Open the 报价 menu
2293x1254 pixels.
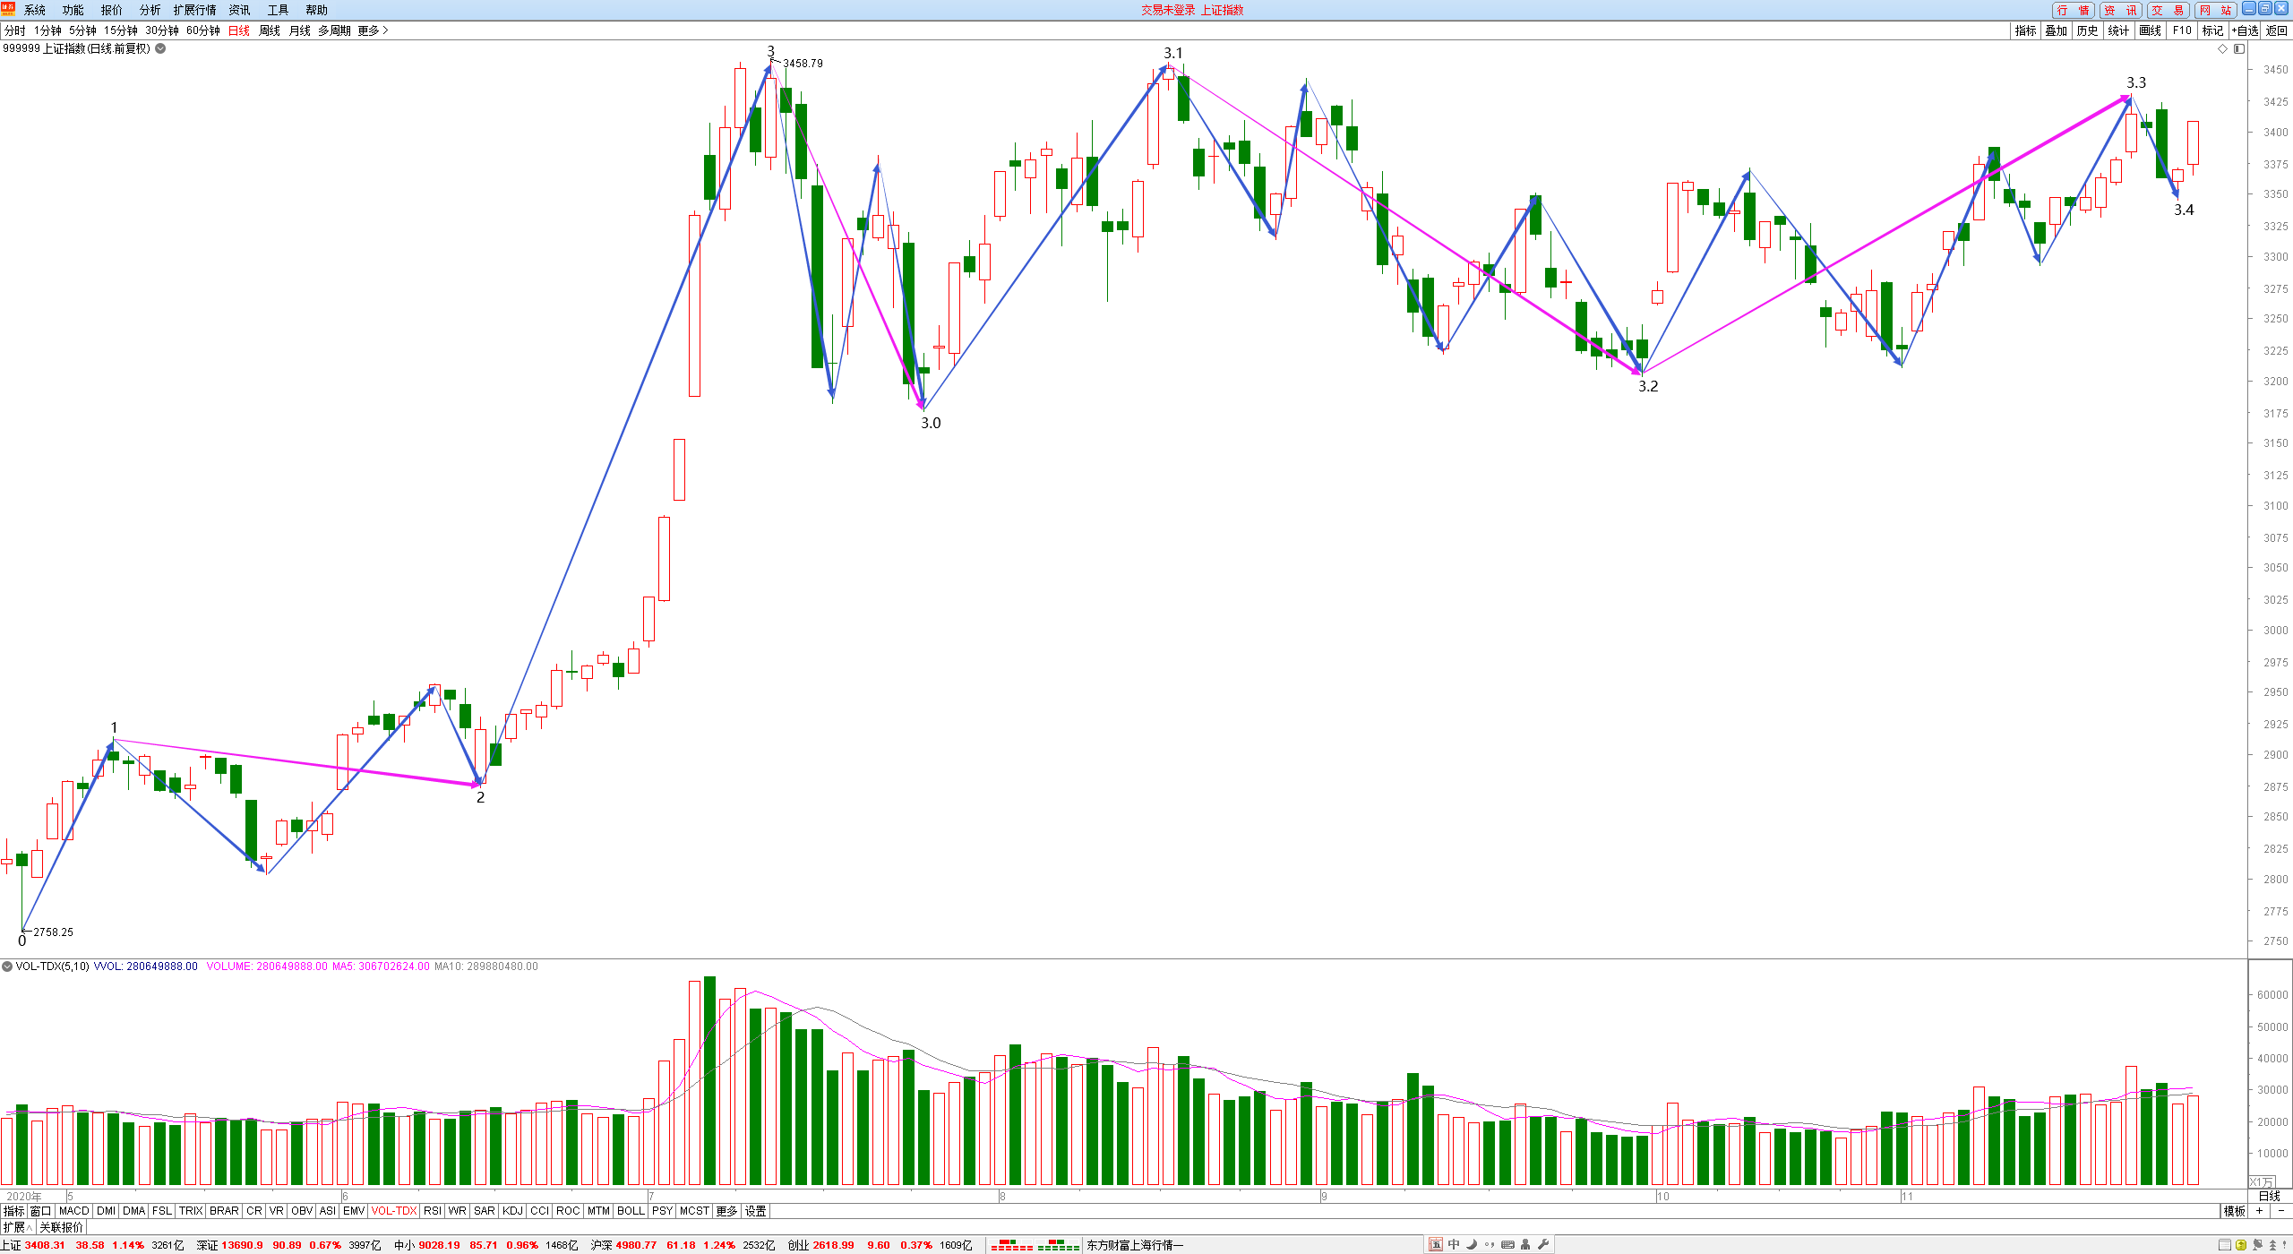tap(112, 10)
